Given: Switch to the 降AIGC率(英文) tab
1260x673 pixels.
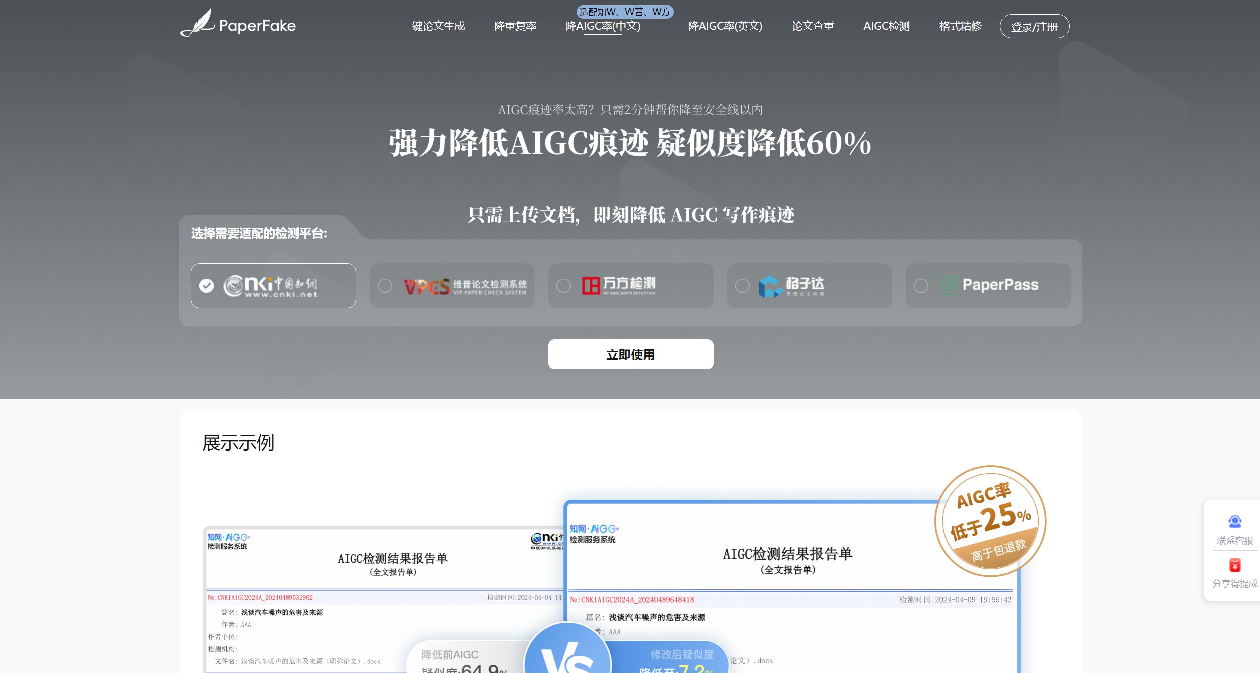Looking at the screenshot, I should coord(725,26).
